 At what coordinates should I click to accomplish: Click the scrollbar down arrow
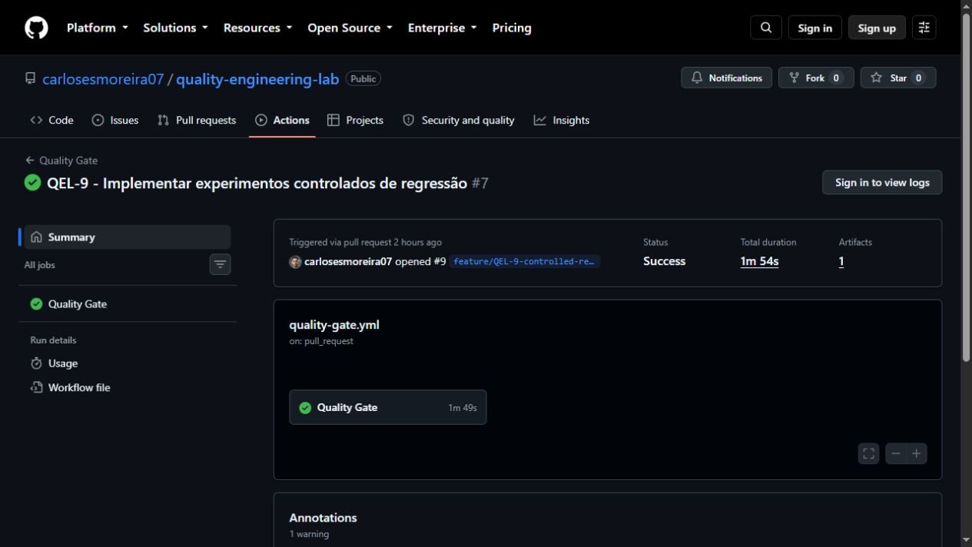[966, 541]
